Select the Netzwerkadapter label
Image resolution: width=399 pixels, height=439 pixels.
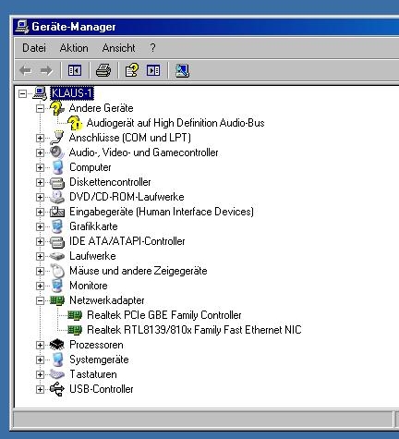107,300
